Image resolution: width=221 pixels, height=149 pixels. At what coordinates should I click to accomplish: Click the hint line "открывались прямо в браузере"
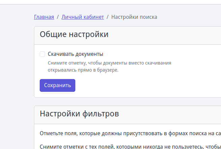[83, 70]
